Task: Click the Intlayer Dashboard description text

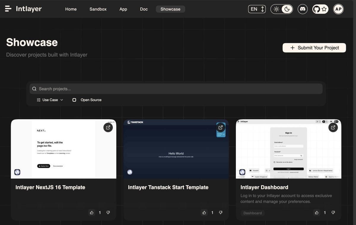Action: coord(286,199)
